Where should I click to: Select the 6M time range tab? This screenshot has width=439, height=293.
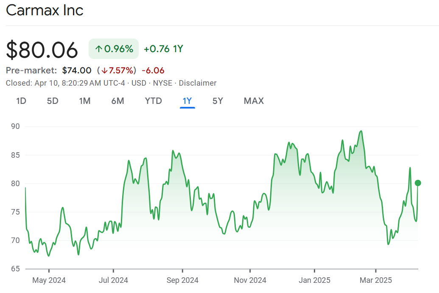tap(117, 101)
